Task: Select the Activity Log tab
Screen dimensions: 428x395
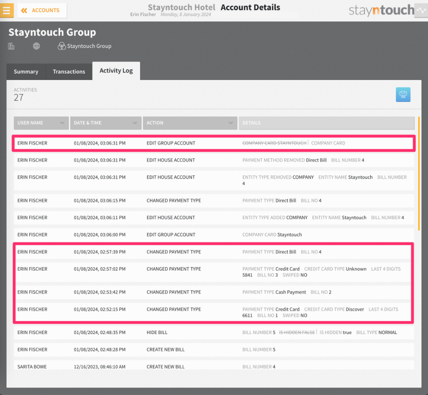Action: tap(116, 71)
